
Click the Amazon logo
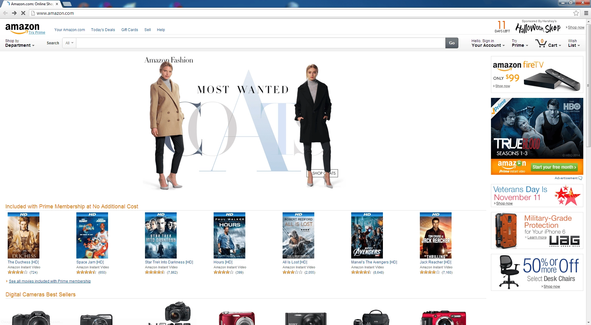[22, 28]
